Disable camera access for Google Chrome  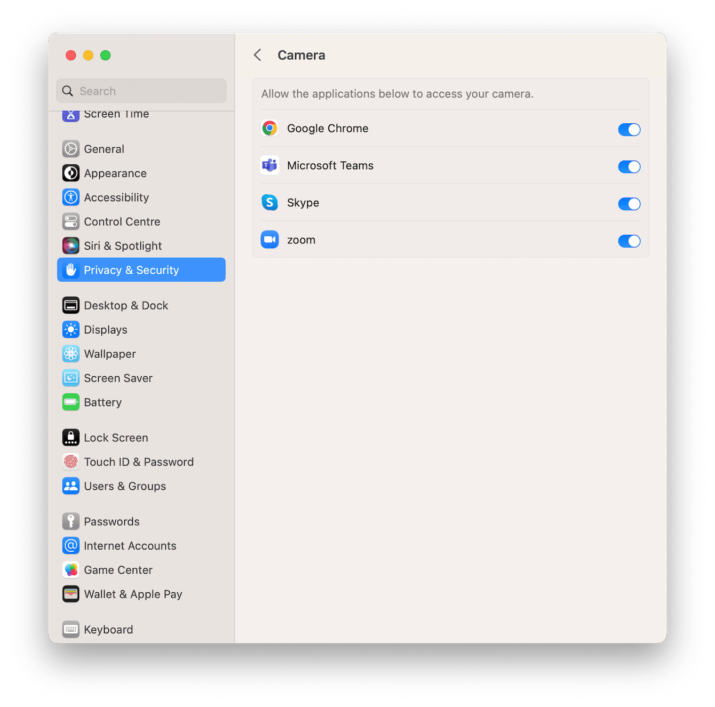point(629,129)
